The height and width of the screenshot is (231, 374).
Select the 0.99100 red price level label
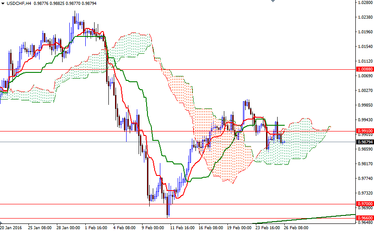click(365, 131)
